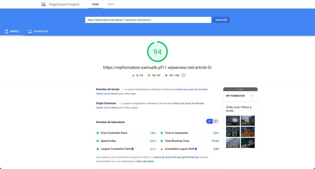Click the red triangle beside Cumulative Layout Shift
The height and width of the screenshot is (169, 315).
pos(162,149)
